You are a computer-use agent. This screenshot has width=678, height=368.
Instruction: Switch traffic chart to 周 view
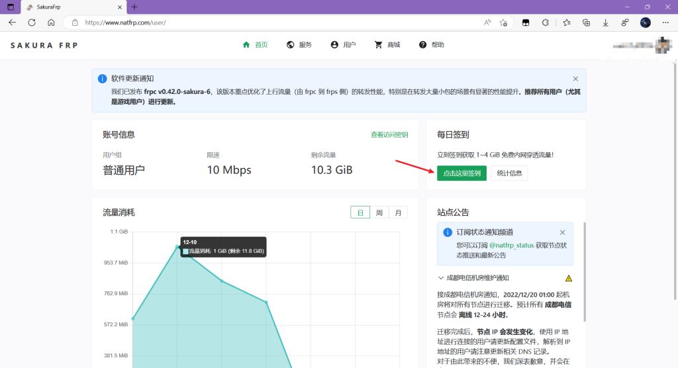pyautogui.click(x=379, y=212)
